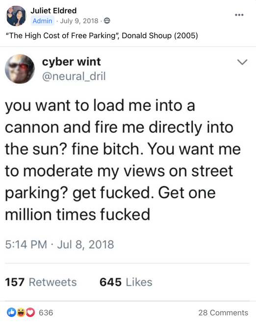The width and height of the screenshot is (256, 323).
Task: Open the 636 reactions count list
Action: click(46, 313)
